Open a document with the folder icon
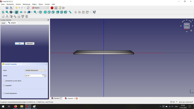The image size is (194, 109). [7, 8]
